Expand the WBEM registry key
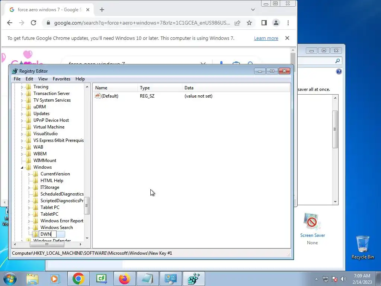The width and height of the screenshot is (381, 286). point(22,154)
